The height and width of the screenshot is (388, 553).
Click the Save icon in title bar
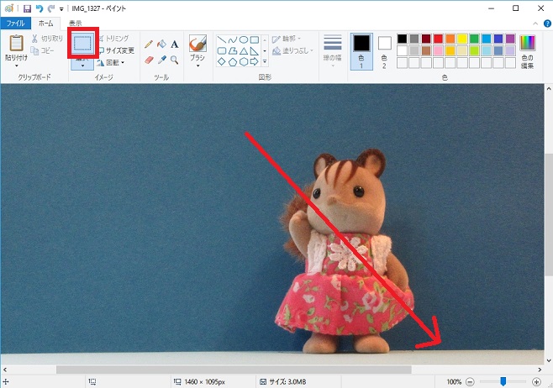[x=27, y=8]
